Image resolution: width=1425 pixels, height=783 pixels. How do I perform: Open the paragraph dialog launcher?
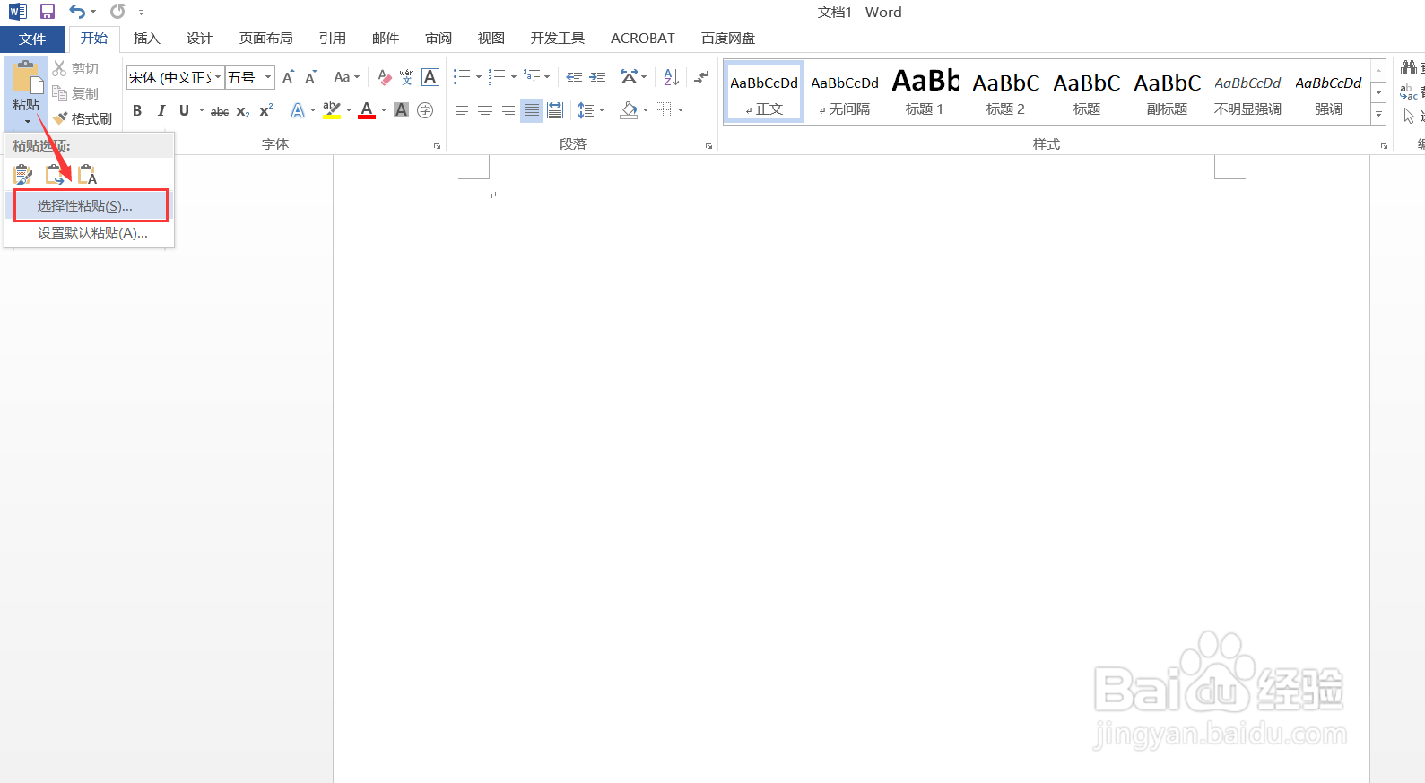[x=708, y=145]
